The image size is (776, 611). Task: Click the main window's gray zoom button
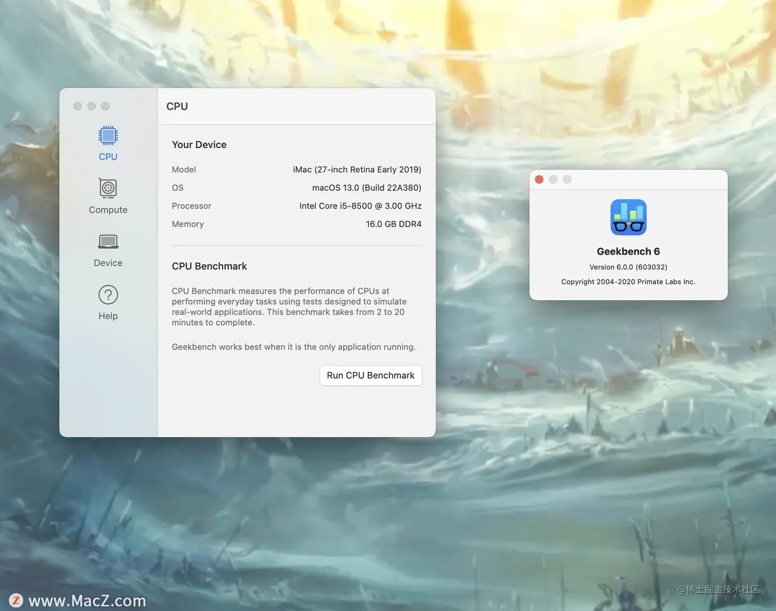tap(105, 106)
